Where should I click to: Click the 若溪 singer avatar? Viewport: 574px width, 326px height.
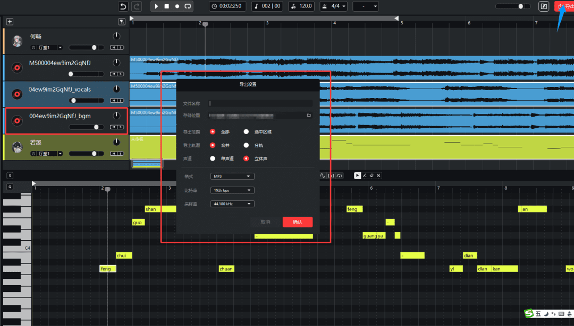coord(17,147)
